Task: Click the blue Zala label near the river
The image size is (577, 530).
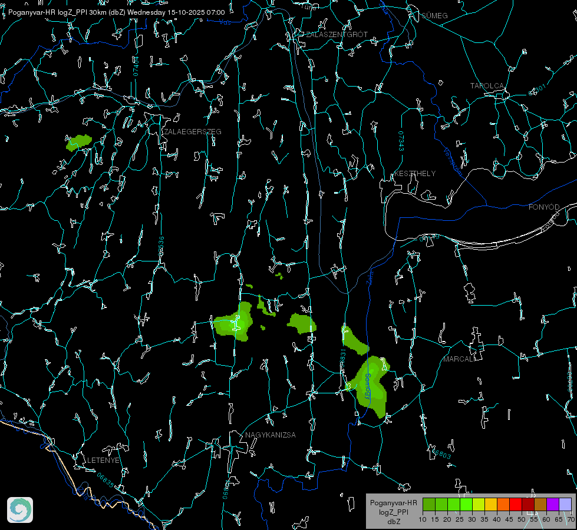Action: pyautogui.click(x=370, y=277)
